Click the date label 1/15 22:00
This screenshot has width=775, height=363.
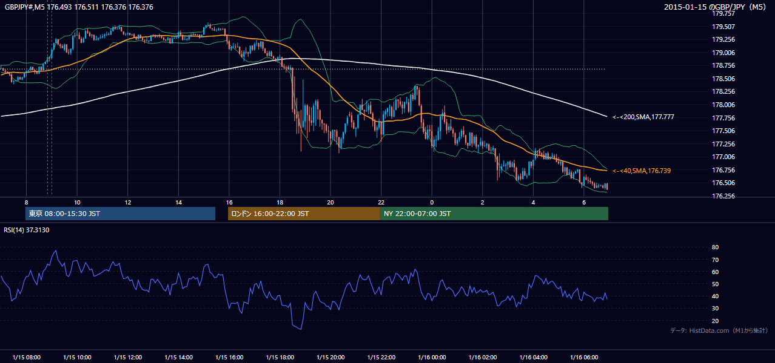point(381,357)
